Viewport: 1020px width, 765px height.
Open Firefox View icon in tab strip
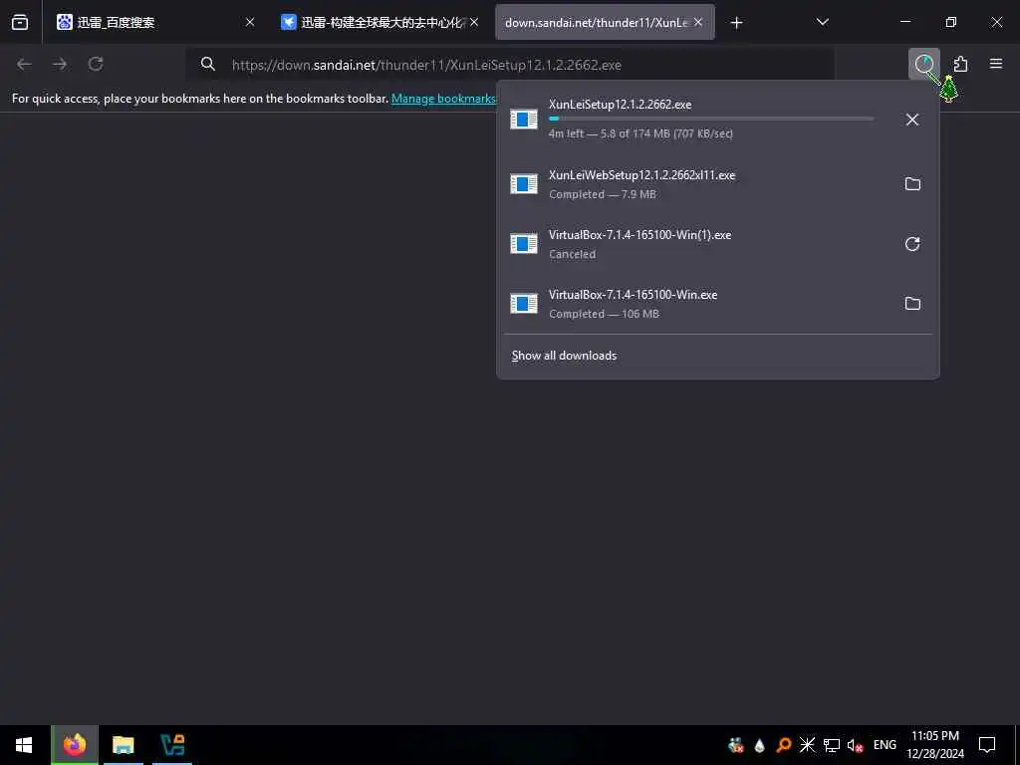coord(20,22)
